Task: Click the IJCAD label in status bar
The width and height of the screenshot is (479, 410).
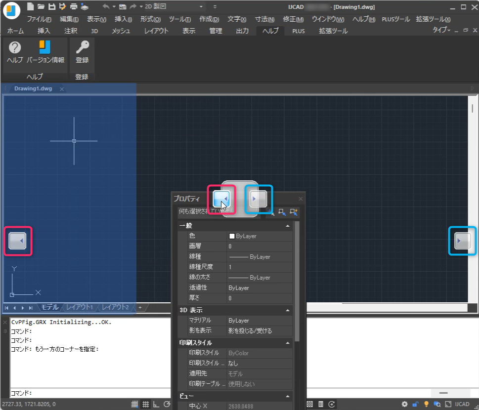Action: [x=462, y=404]
